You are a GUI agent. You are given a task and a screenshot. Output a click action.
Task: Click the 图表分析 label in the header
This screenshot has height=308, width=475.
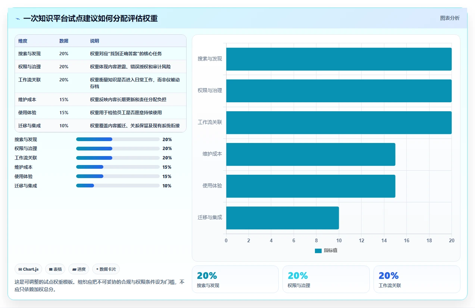tap(450, 18)
